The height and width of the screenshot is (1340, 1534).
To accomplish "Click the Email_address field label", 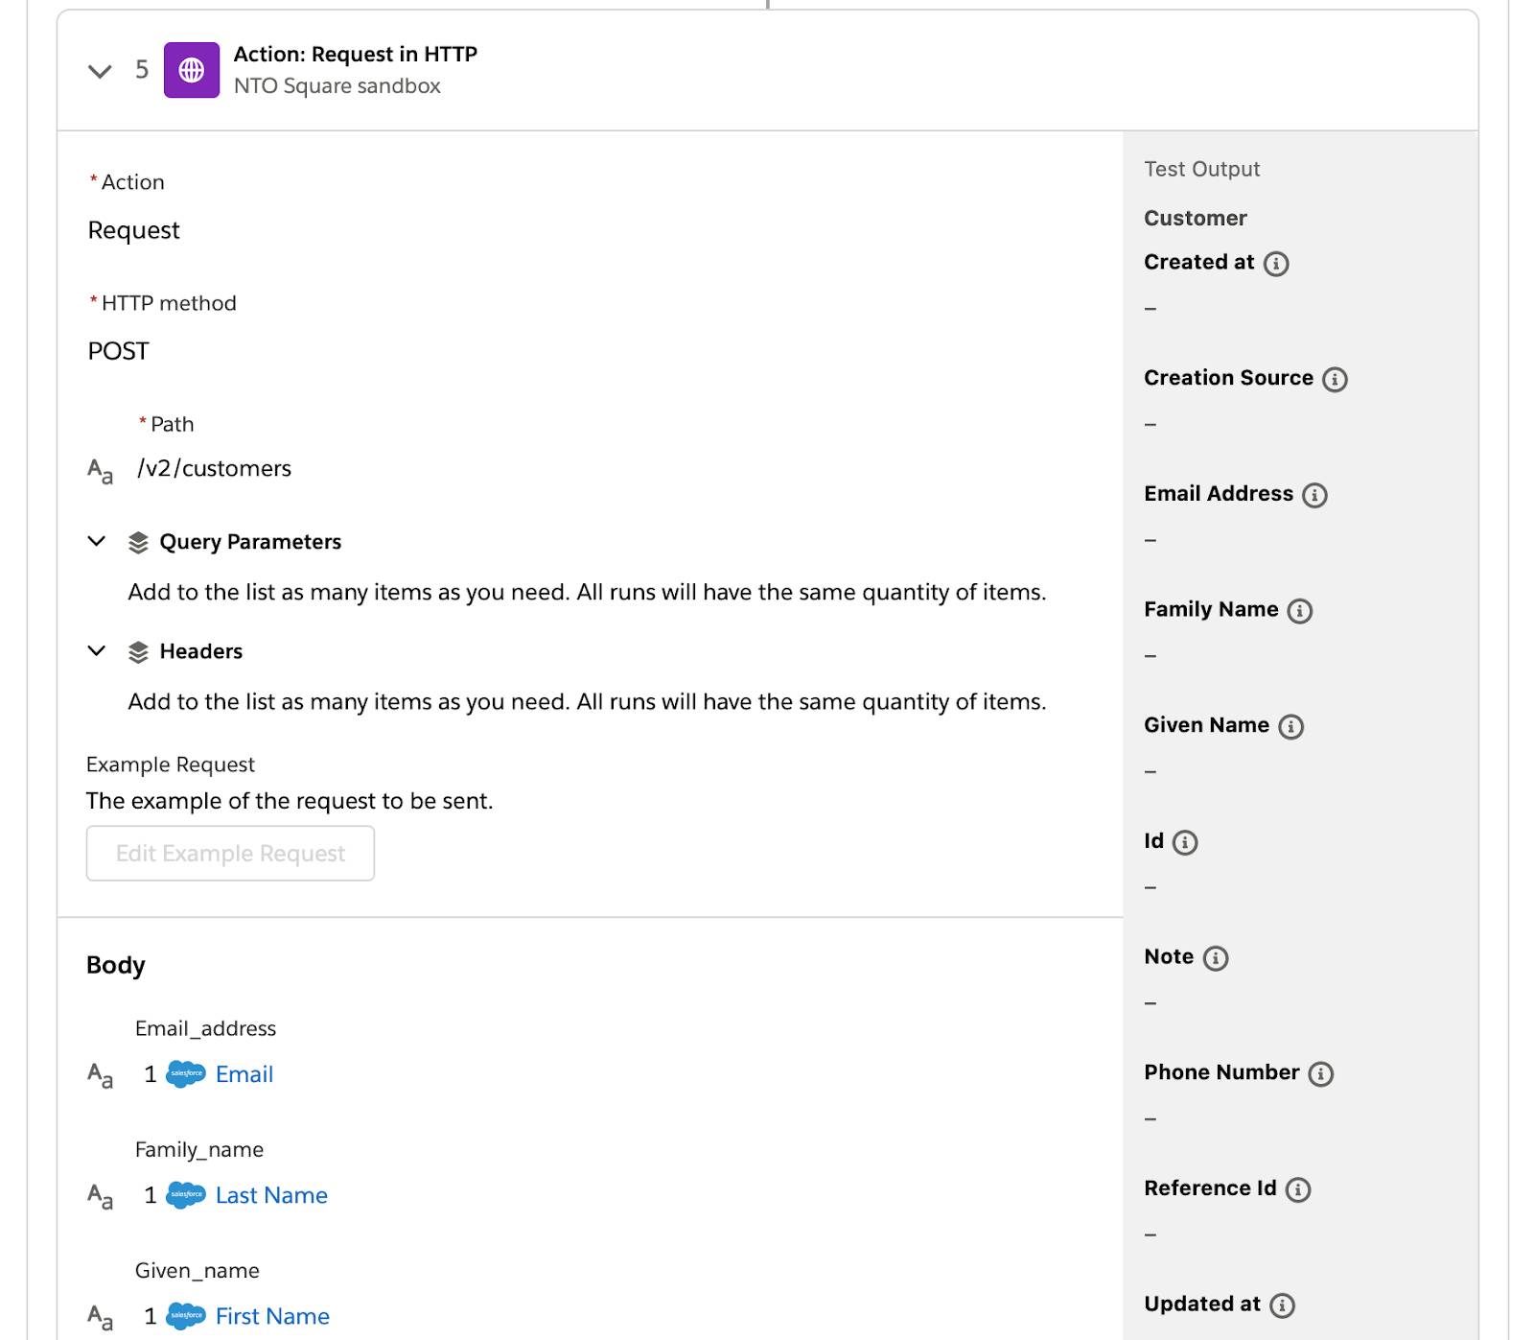I will click(x=205, y=1028).
